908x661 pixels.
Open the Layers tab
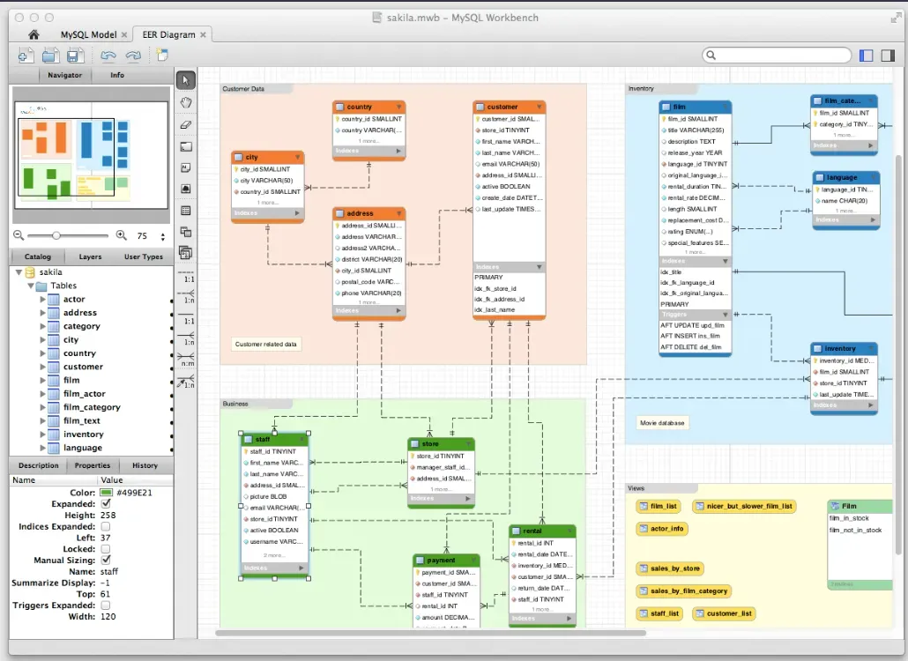click(90, 256)
